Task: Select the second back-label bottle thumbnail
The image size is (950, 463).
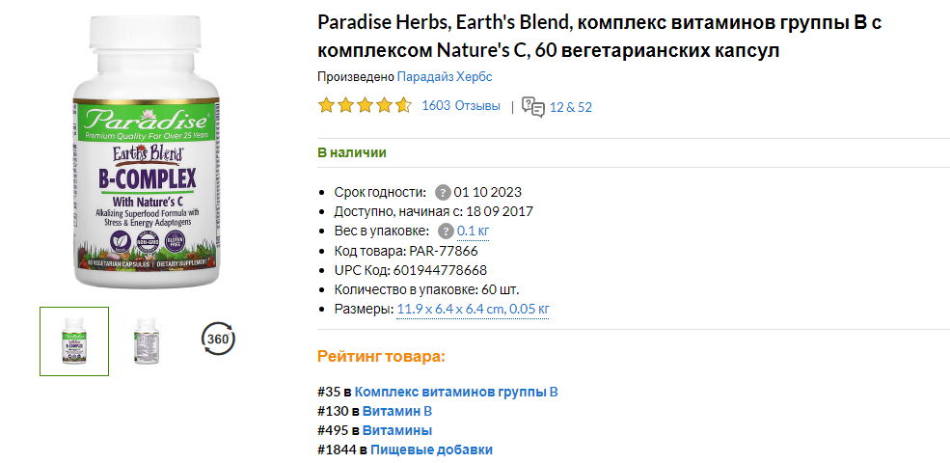Action: pyautogui.click(x=147, y=340)
